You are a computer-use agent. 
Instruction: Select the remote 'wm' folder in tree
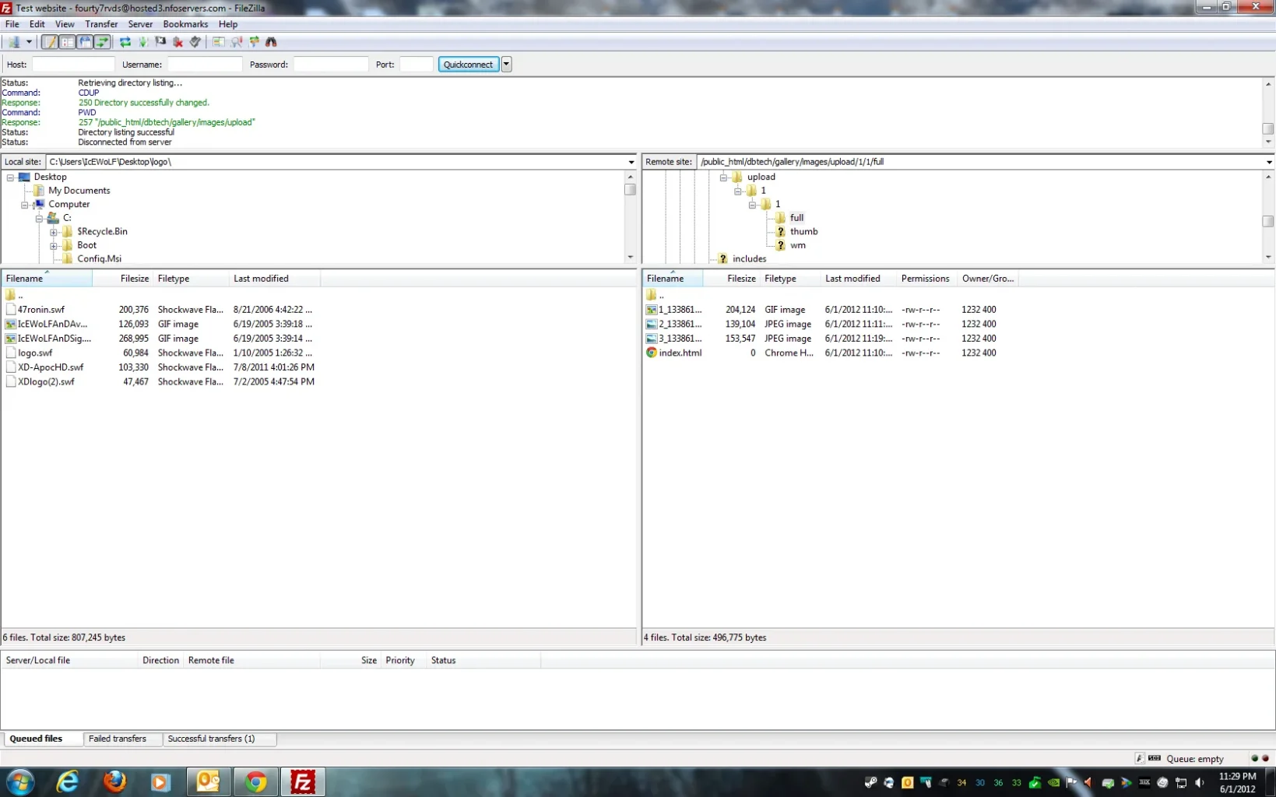tap(798, 245)
